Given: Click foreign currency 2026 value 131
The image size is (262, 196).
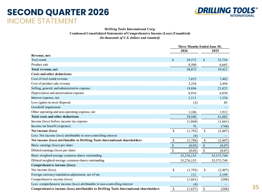Looking at the screenshot, I should [193, 175].
